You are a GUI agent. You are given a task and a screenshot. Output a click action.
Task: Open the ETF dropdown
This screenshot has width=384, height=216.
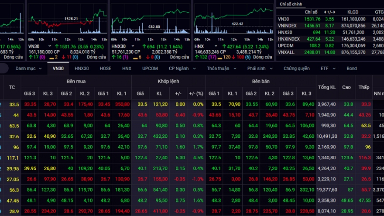coord(327,69)
